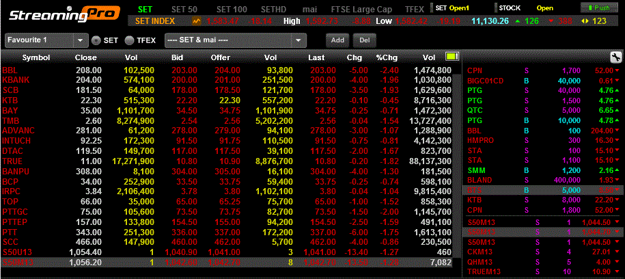Screen dimensions: 625x279
Task: Click HMPRO in the ticker panel
Action: [480, 140]
